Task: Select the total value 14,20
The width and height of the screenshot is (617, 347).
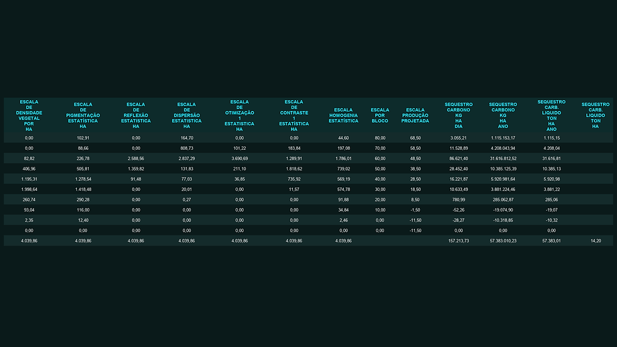Action: tap(596, 241)
